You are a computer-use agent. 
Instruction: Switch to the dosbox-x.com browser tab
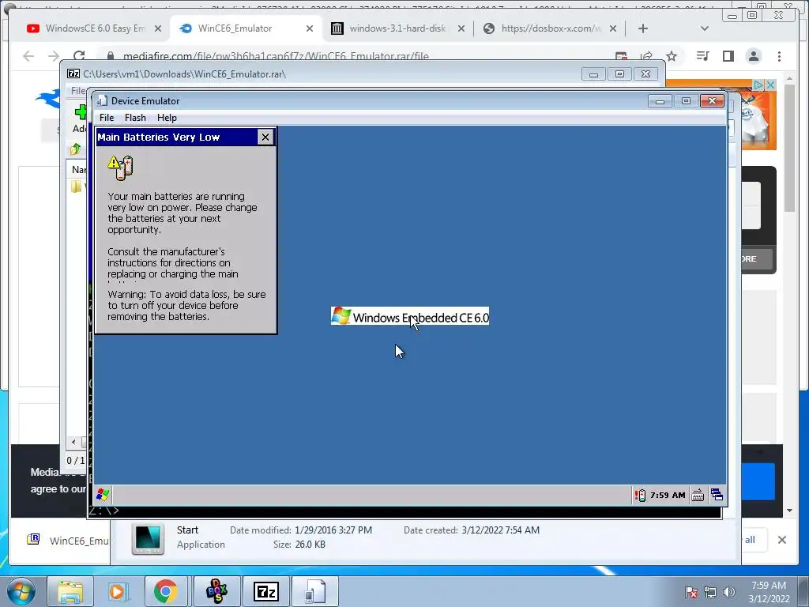551,28
